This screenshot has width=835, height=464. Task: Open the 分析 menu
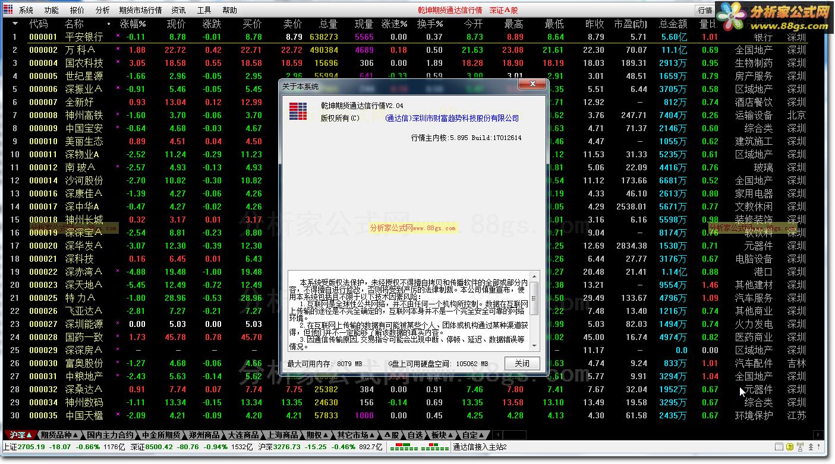click(x=102, y=10)
